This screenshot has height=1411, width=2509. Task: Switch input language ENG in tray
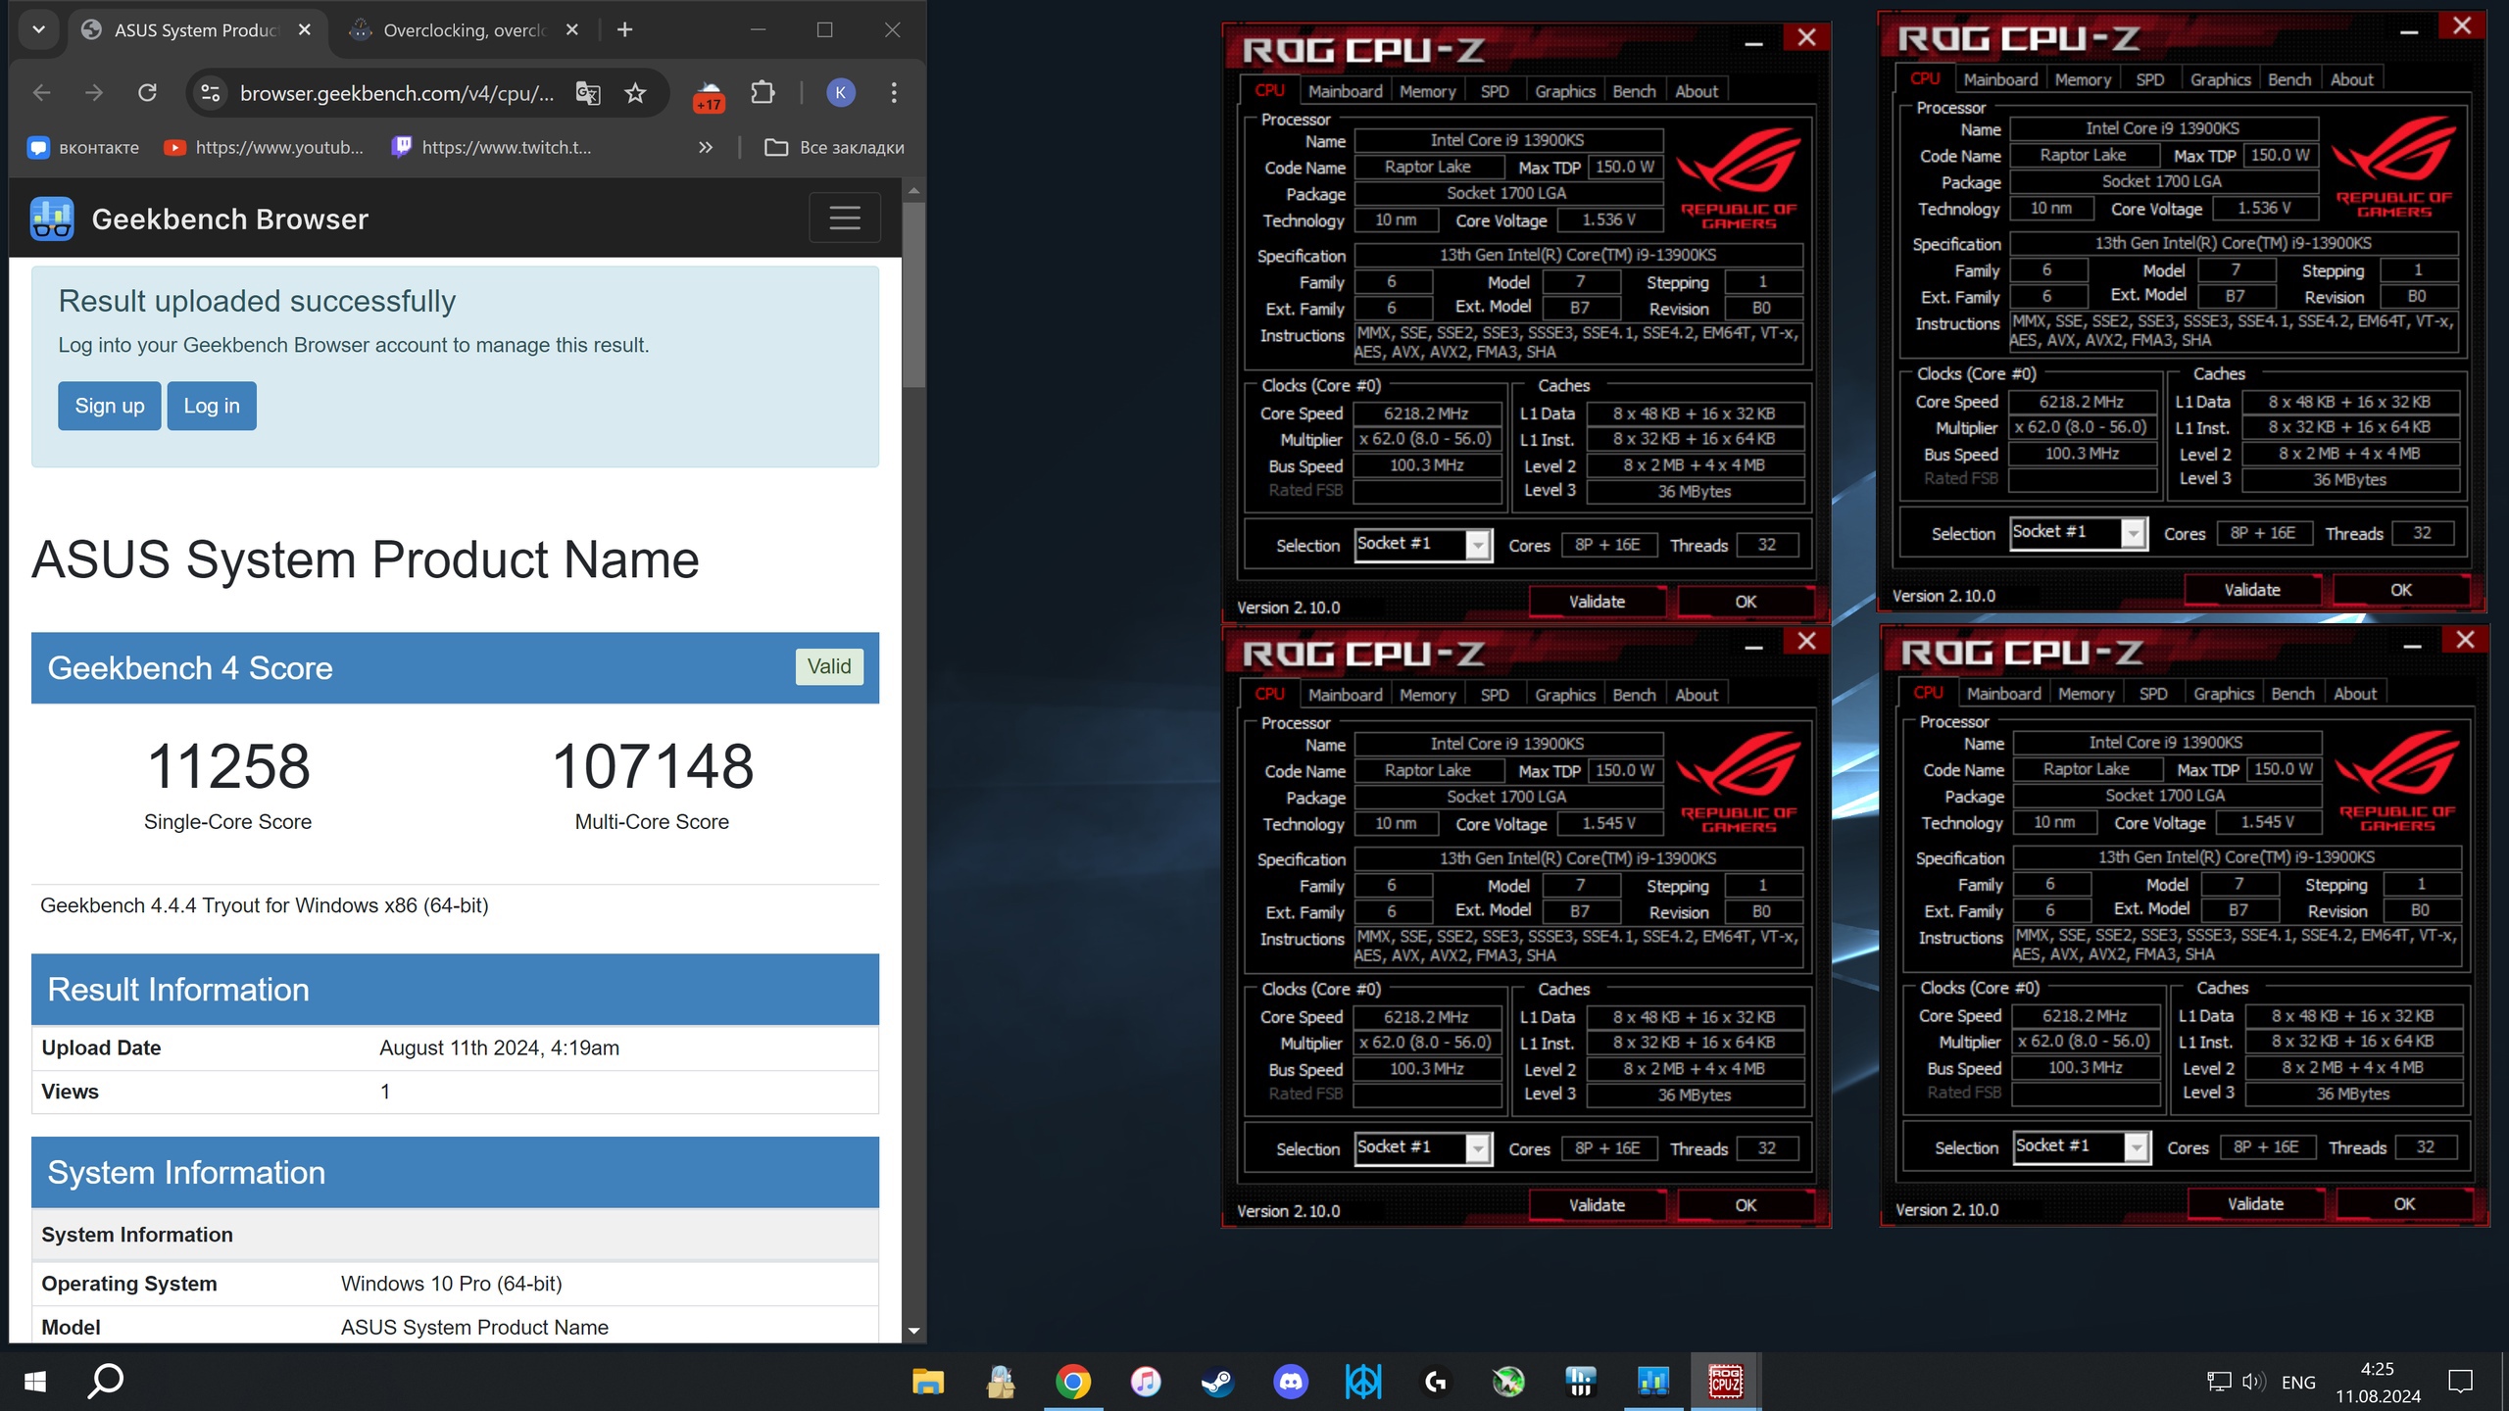click(x=2298, y=1383)
